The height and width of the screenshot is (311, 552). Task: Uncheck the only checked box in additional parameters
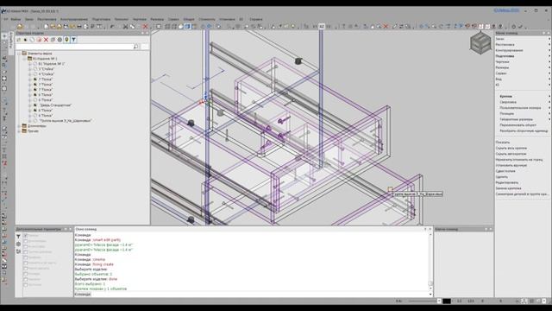coord(26,236)
